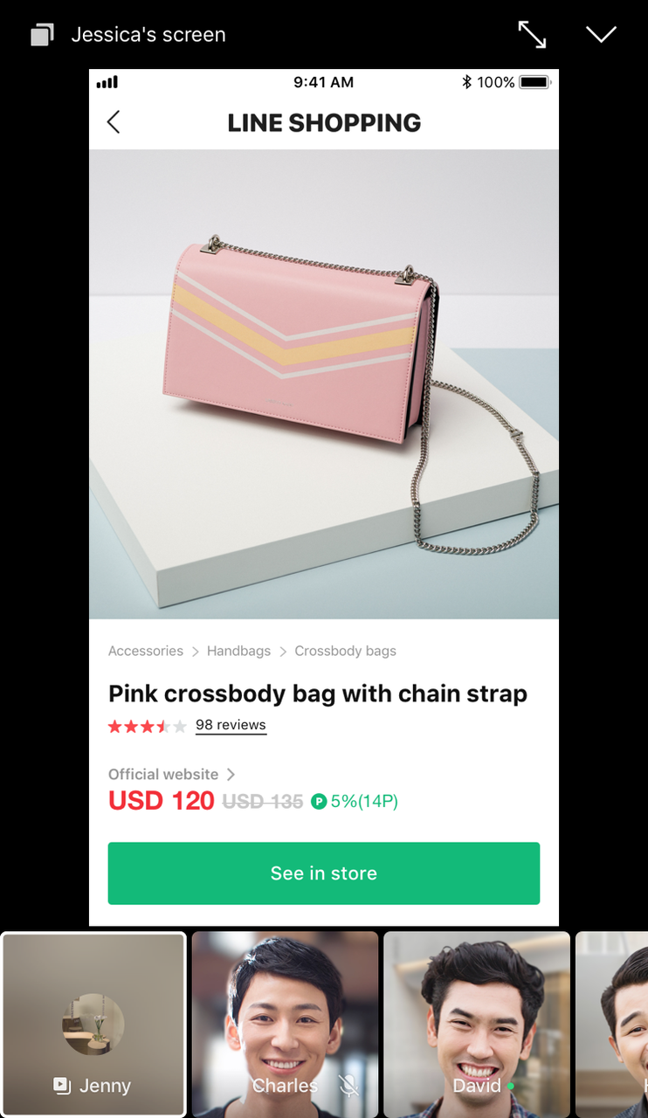648x1118 pixels.
Task: Tap the pink crossbody bag product image
Action: [324, 384]
